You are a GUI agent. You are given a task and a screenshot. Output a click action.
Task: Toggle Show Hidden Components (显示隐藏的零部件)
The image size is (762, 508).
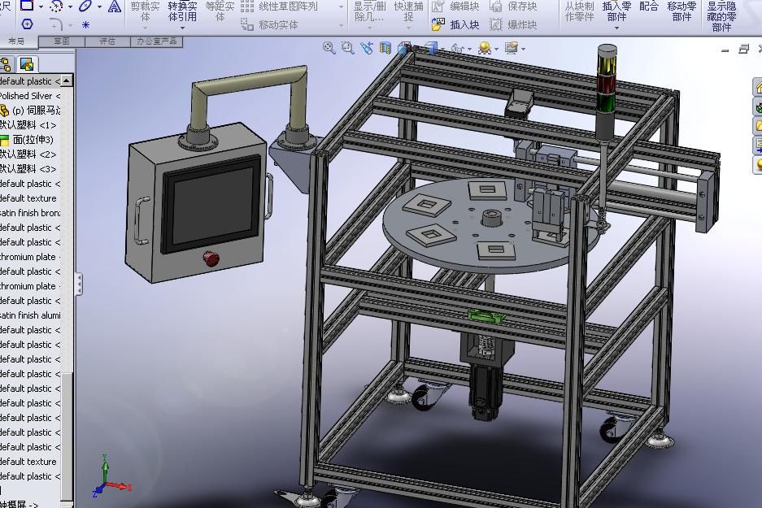pos(721,15)
